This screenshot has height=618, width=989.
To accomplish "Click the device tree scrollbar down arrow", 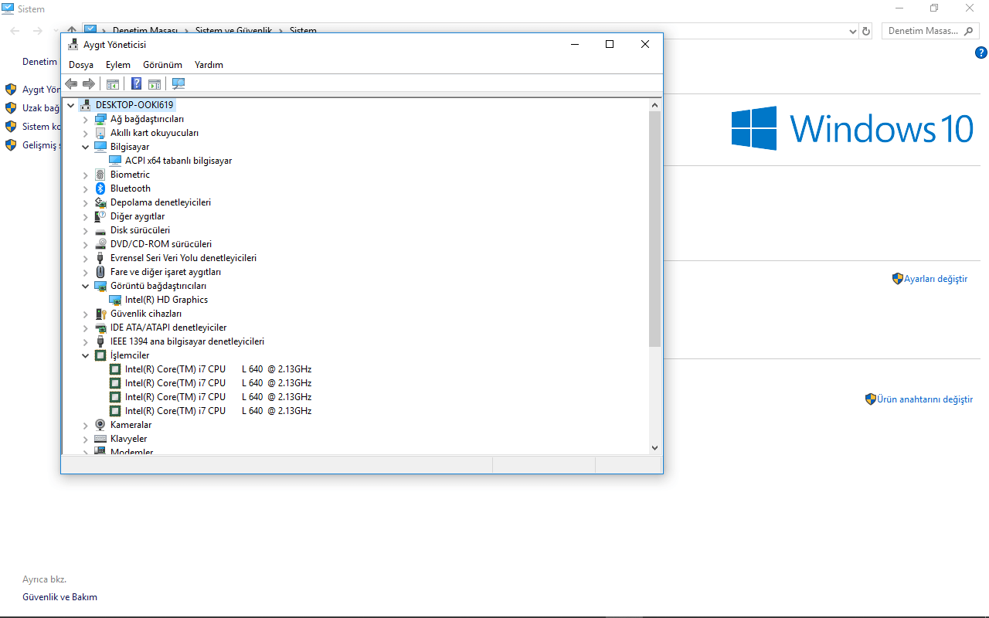I will point(654,447).
